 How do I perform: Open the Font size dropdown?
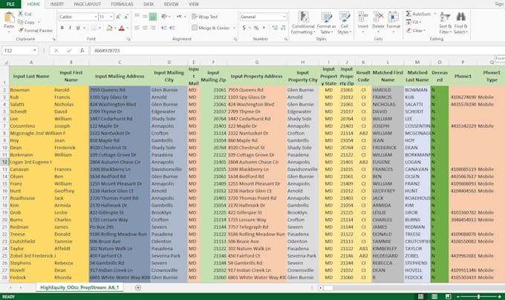coord(111,17)
